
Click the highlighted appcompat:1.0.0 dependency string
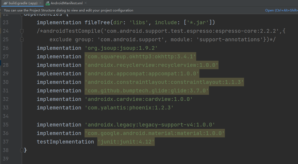point(142,73)
